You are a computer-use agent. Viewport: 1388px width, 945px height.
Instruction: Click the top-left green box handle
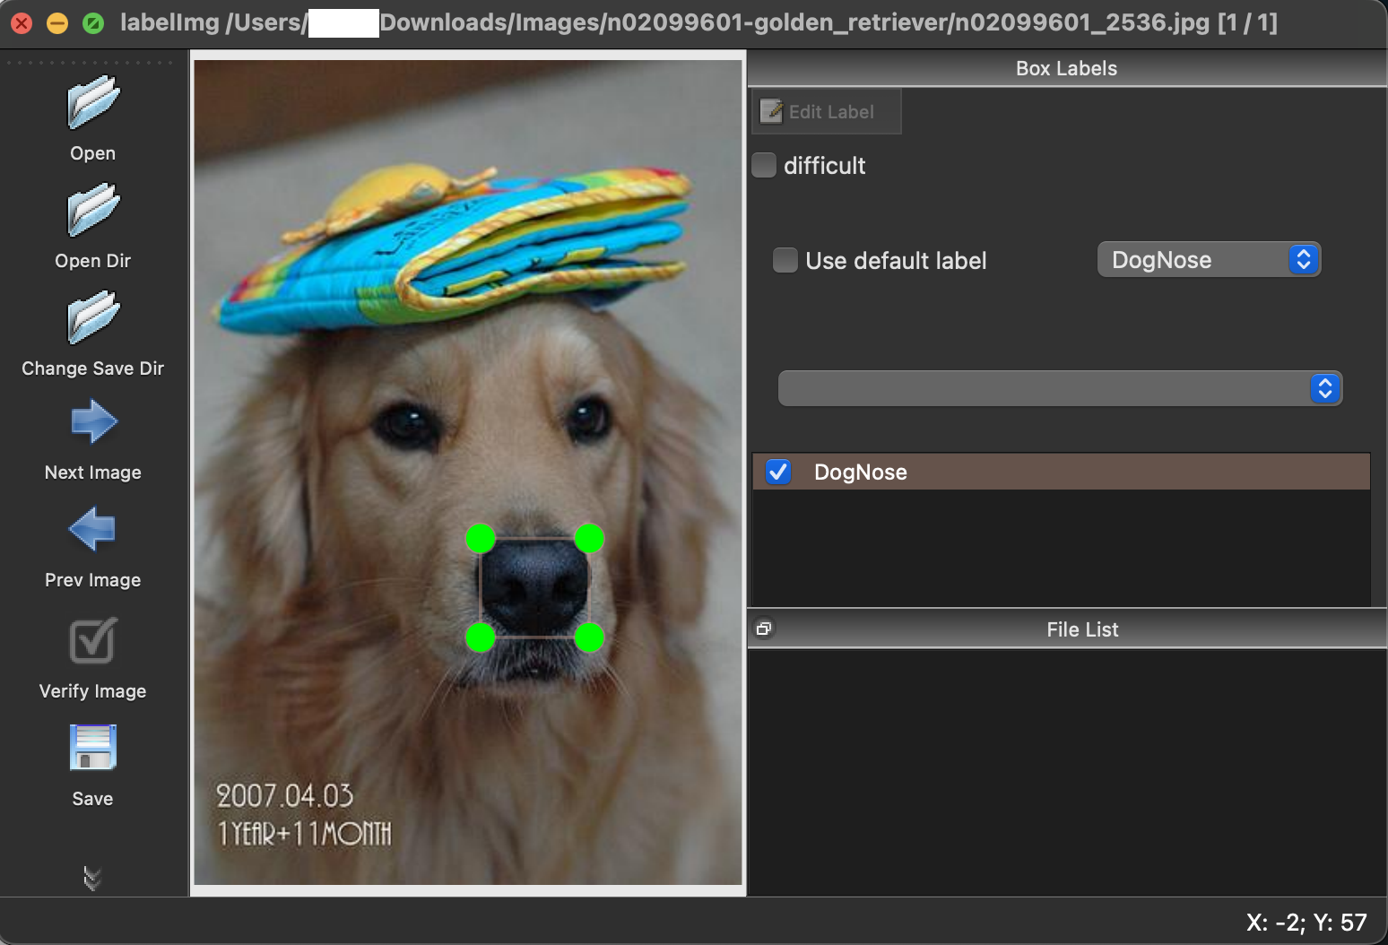[481, 539]
